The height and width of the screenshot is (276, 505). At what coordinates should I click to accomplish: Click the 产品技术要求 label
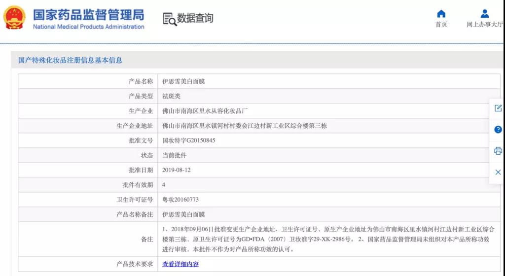[x=135, y=264]
